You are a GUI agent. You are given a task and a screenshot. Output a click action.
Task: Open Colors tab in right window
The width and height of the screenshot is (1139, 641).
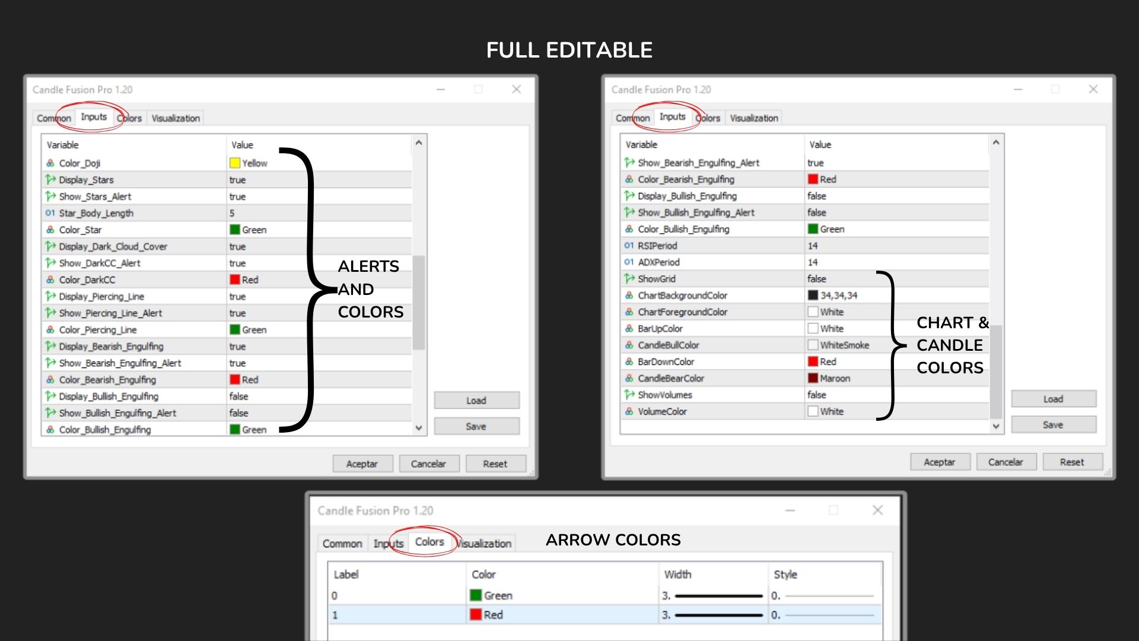point(708,118)
